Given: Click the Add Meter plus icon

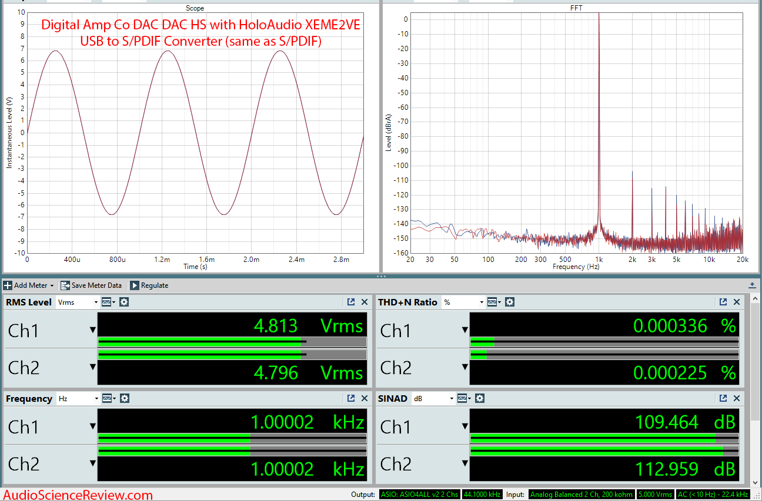Looking at the screenshot, I should (8, 285).
